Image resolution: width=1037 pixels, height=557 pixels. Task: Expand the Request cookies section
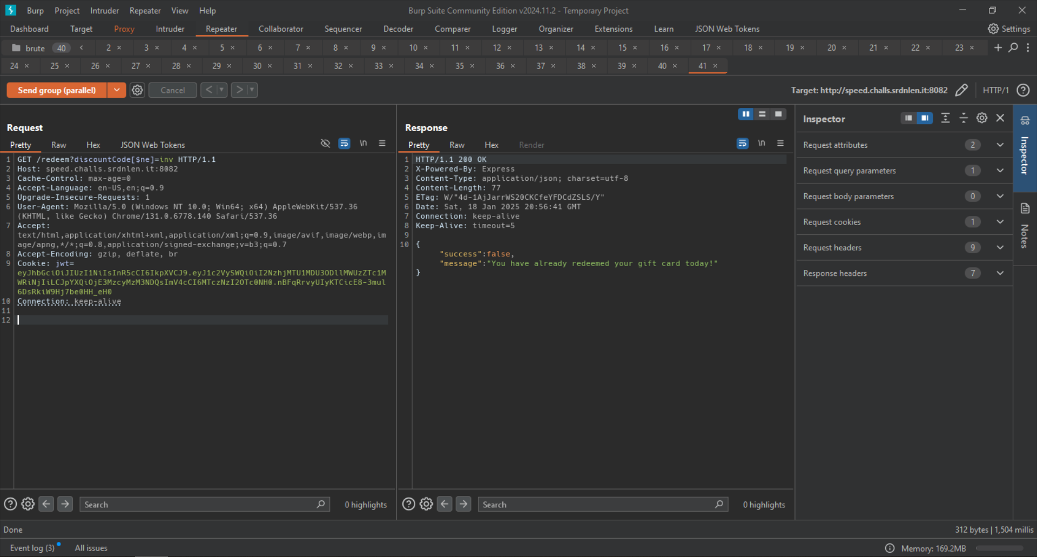click(x=1000, y=222)
